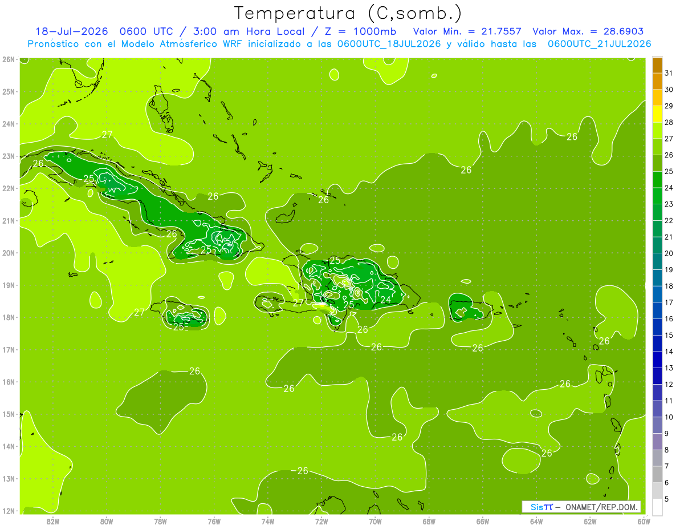Click the 82W longitude axis label
This screenshot has height=529, width=684.
point(52,521)
